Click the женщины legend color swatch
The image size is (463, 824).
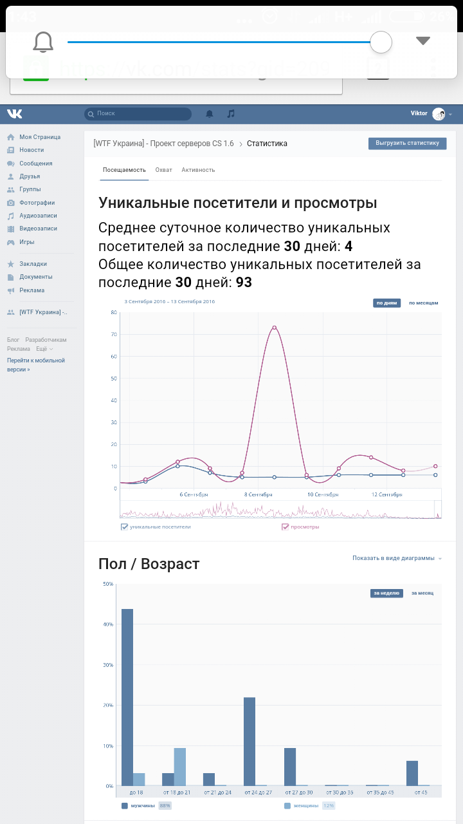(x=287, y=805)
